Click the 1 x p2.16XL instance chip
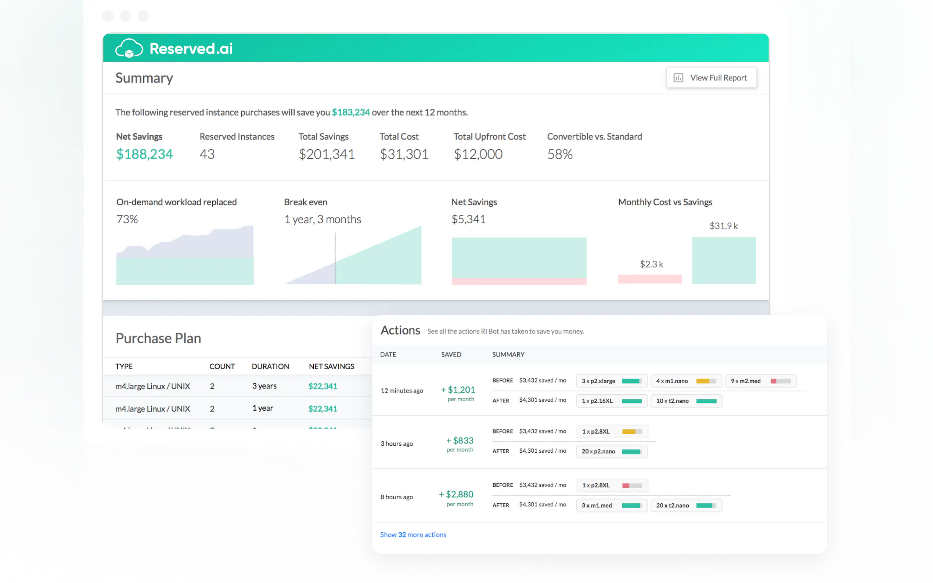933x583 pixels. [611, 401]
